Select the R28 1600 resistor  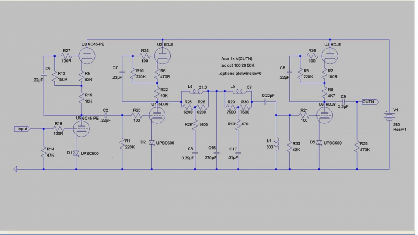(195, 124)
